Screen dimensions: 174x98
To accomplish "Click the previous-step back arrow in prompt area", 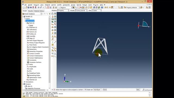I will click(x=52, y=90).
